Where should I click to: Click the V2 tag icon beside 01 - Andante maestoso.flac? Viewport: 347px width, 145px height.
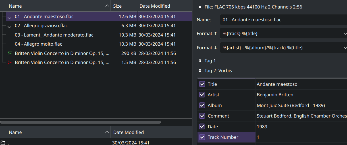pos(9,17)
